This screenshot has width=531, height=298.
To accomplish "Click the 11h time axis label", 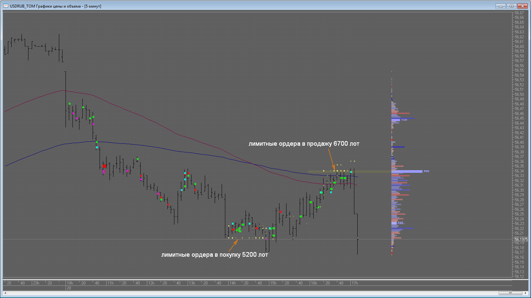I will click(110, 283).
